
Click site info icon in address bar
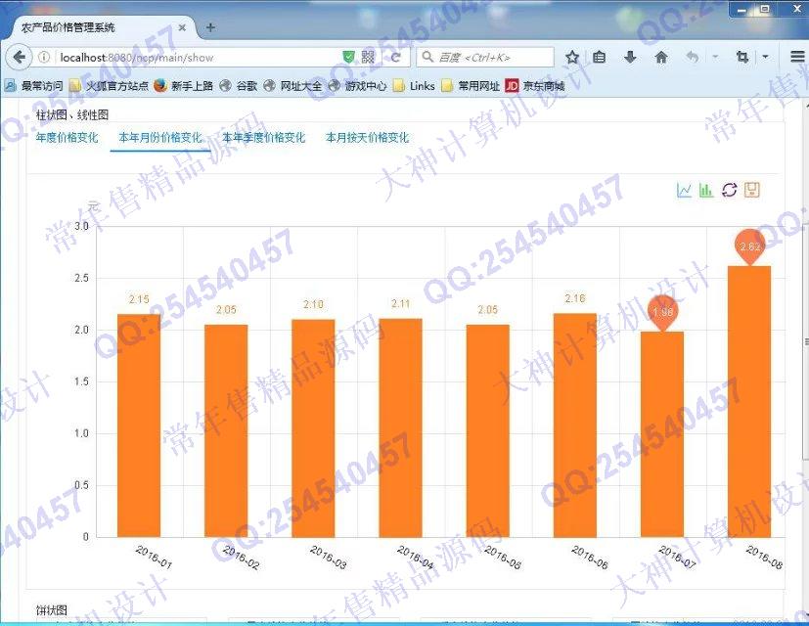pos(44,58)
